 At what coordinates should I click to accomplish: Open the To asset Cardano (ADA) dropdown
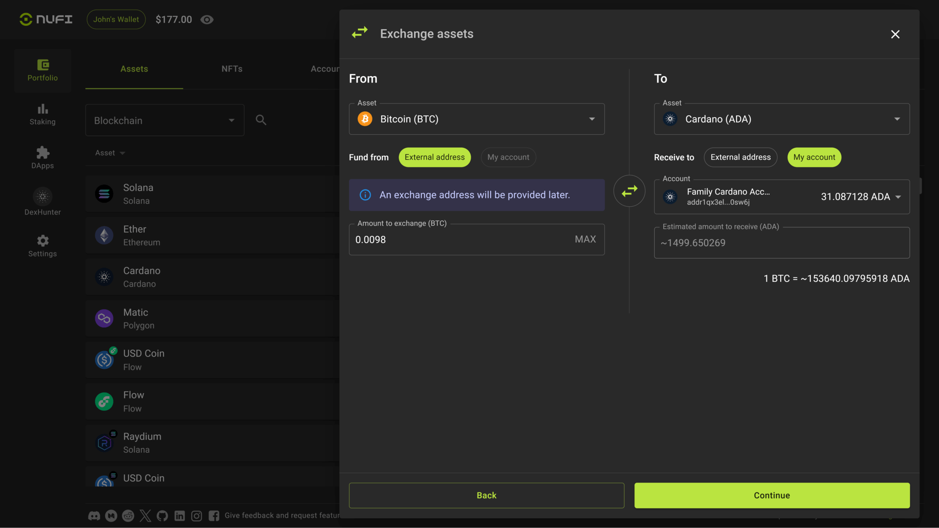point(782,119)
